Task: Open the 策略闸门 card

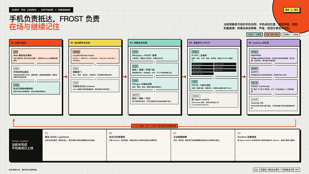Action: (x=95, y=72)
